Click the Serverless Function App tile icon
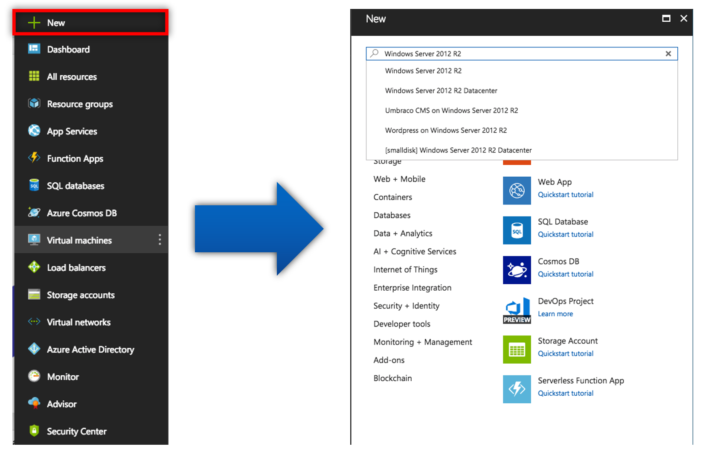 coord(517,389)
